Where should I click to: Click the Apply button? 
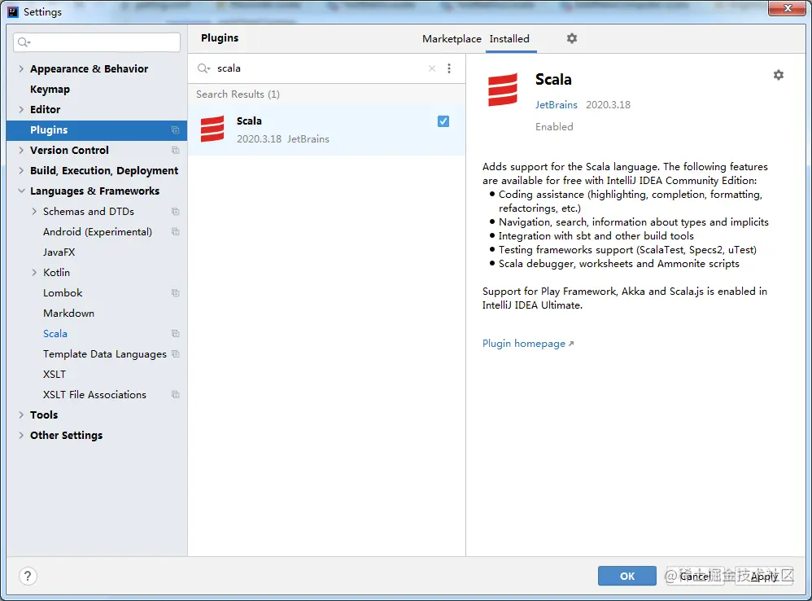(764, 576)
